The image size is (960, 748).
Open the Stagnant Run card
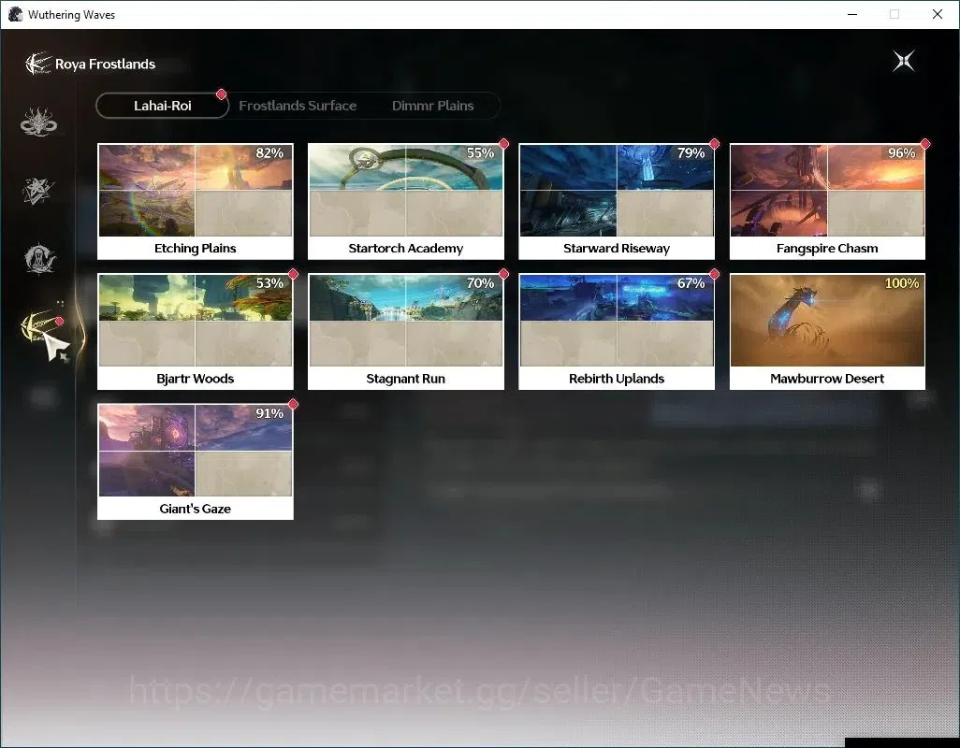coord(406,332)
